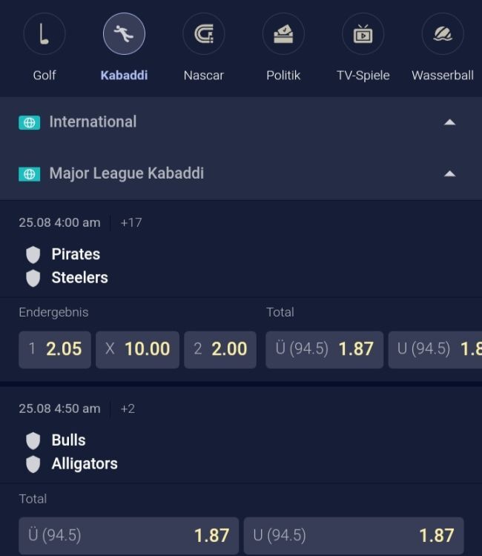Image resolution: width=482 pixels, height=556 pixels.
Task: Select over 94.5 for Bulls vs Alligators
Action: (x=128, y=535)
